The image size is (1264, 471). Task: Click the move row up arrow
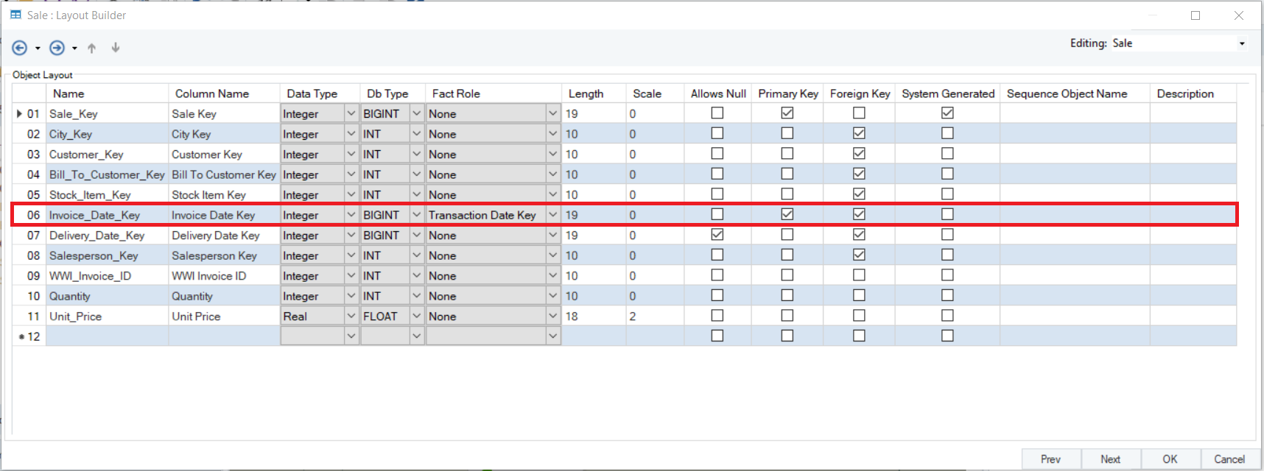tap(91, 48)
